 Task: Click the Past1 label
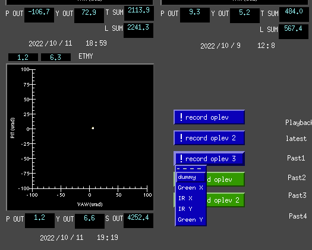(296, 158)
